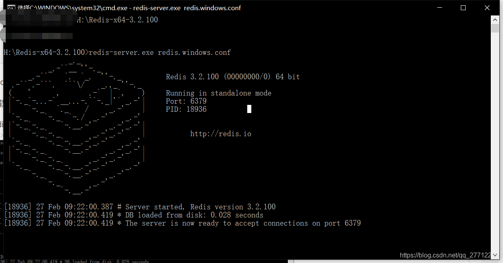Maximize the cmd.exe window

tap(463, 8)
